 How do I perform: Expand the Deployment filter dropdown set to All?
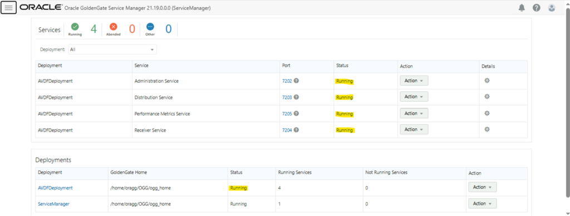pos(112,49)
